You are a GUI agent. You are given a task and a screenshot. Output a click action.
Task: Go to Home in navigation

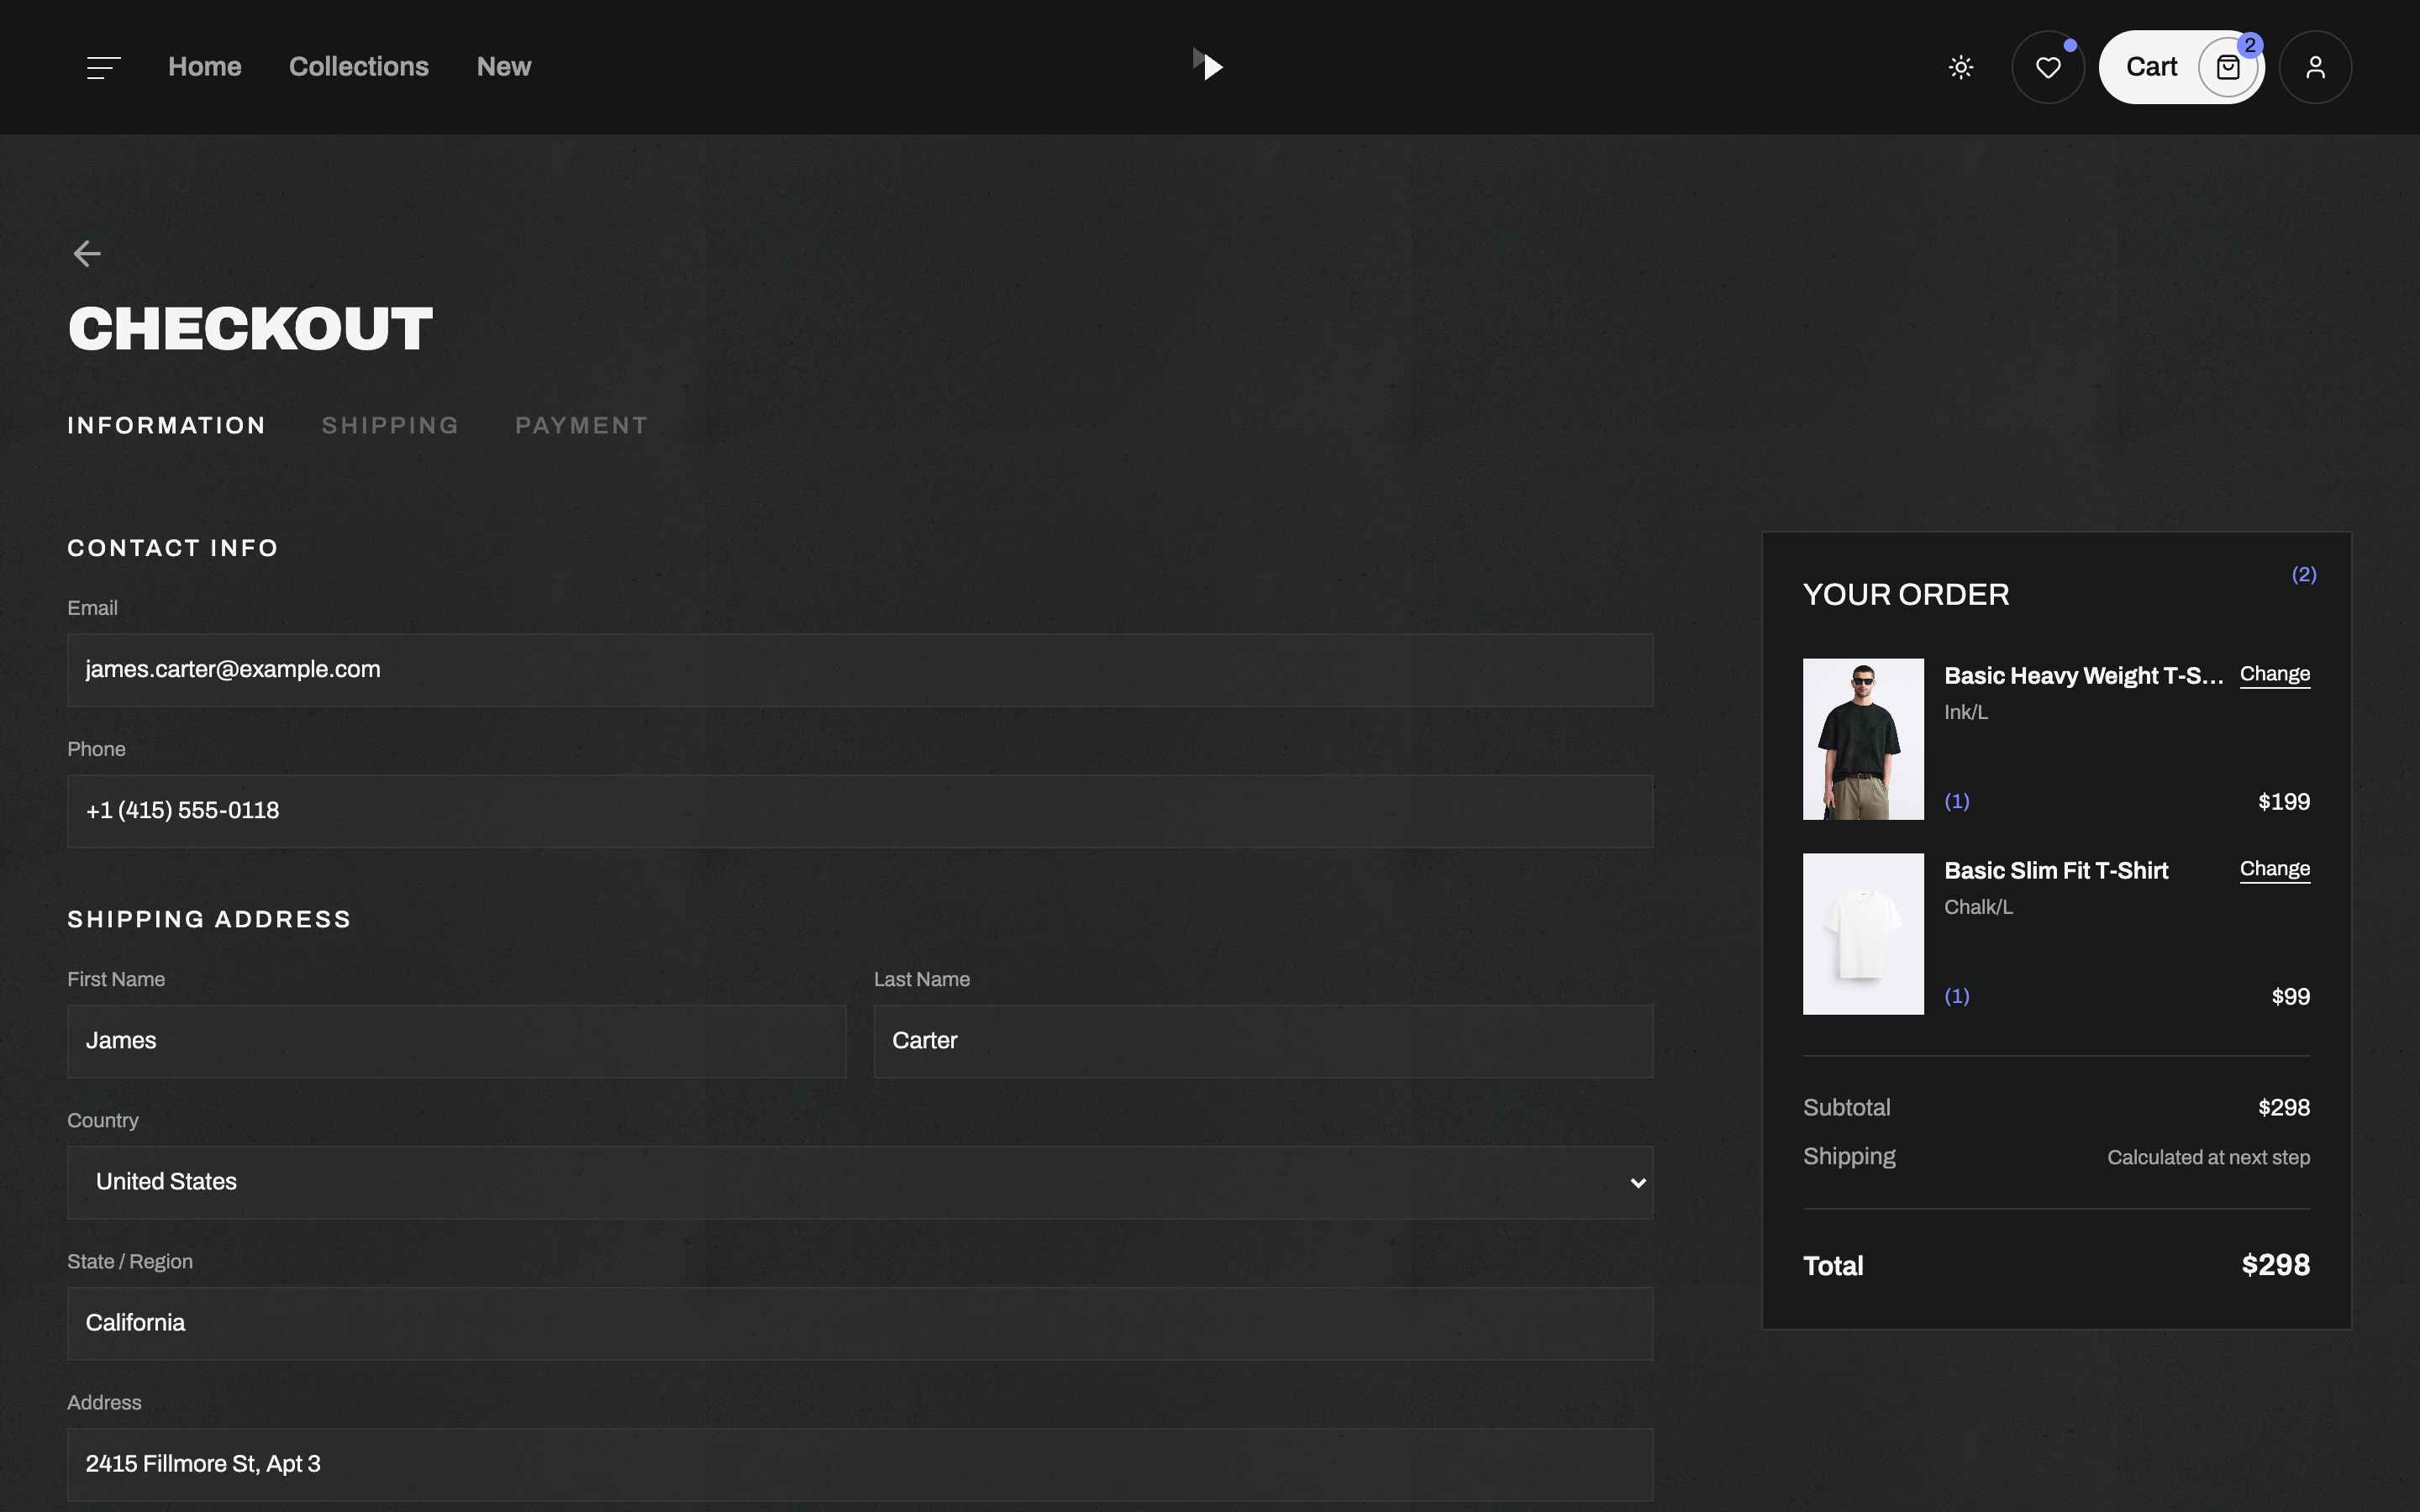click(x=205, y=67)
